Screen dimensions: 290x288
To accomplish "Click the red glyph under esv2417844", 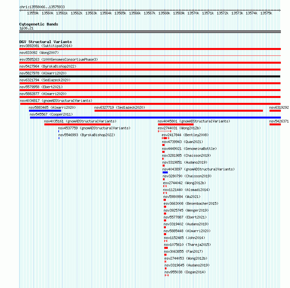I will pyautogui.click(x=166, y=138).
